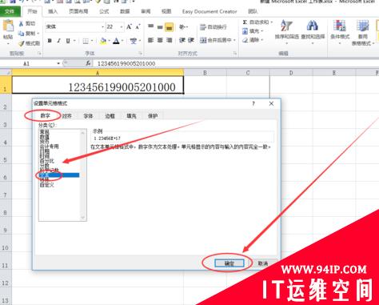Click the Paste clipboard icon

click(8, 26)
